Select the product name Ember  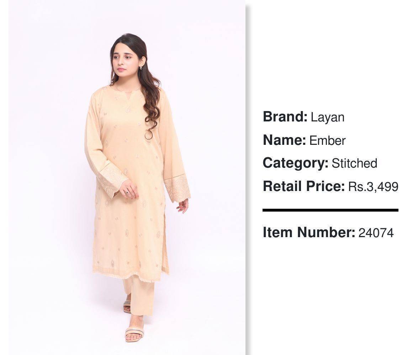click(x=327, y=141)
